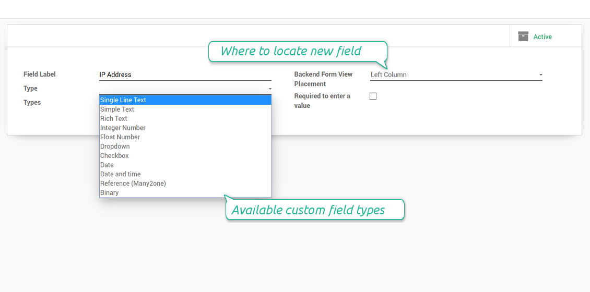Select Reference (Many2one) field type
Image resolution: width=590 pixels, height=292 pixels.
(185, 184)
